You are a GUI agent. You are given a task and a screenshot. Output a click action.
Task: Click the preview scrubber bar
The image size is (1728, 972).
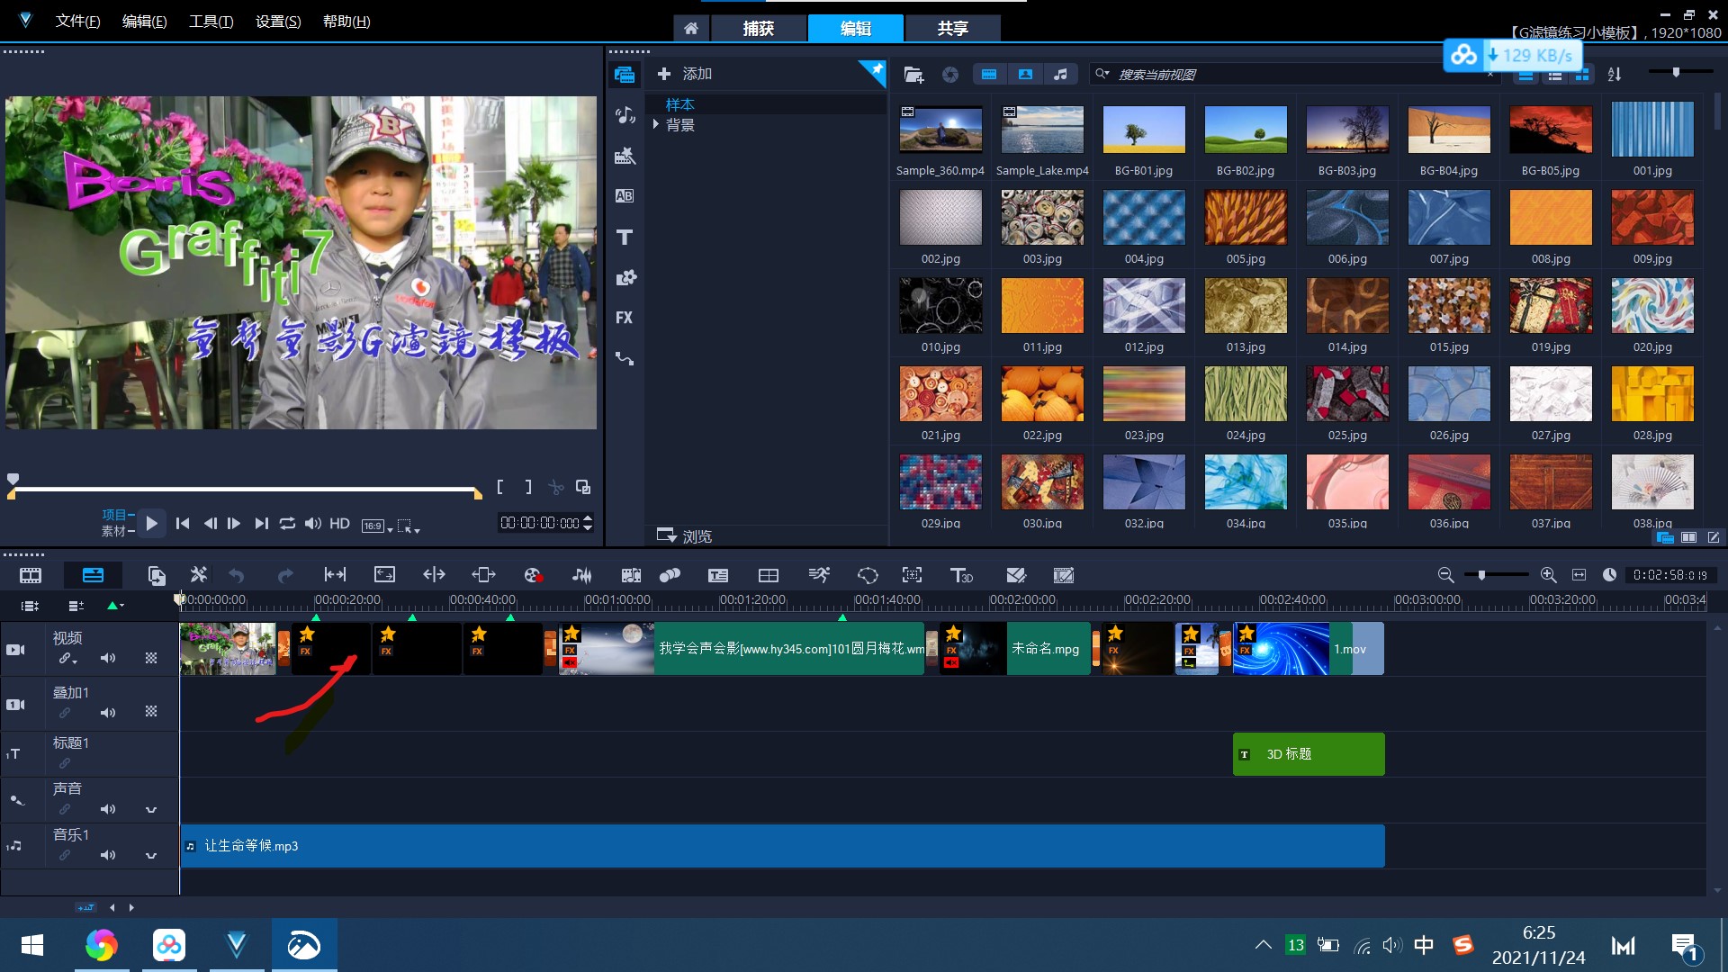click(x=245, y=490)
